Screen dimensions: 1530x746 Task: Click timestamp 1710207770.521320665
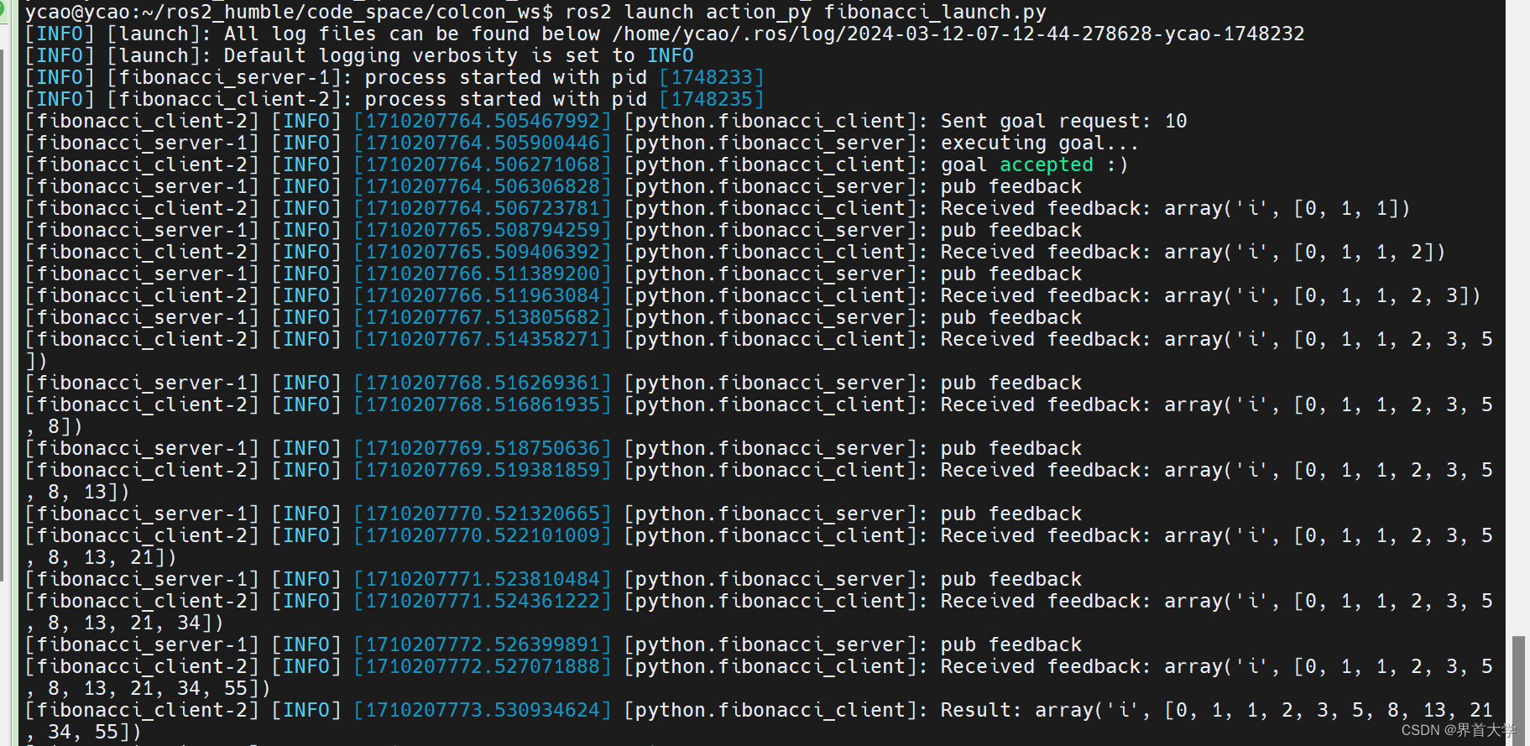tap(483, 514)
